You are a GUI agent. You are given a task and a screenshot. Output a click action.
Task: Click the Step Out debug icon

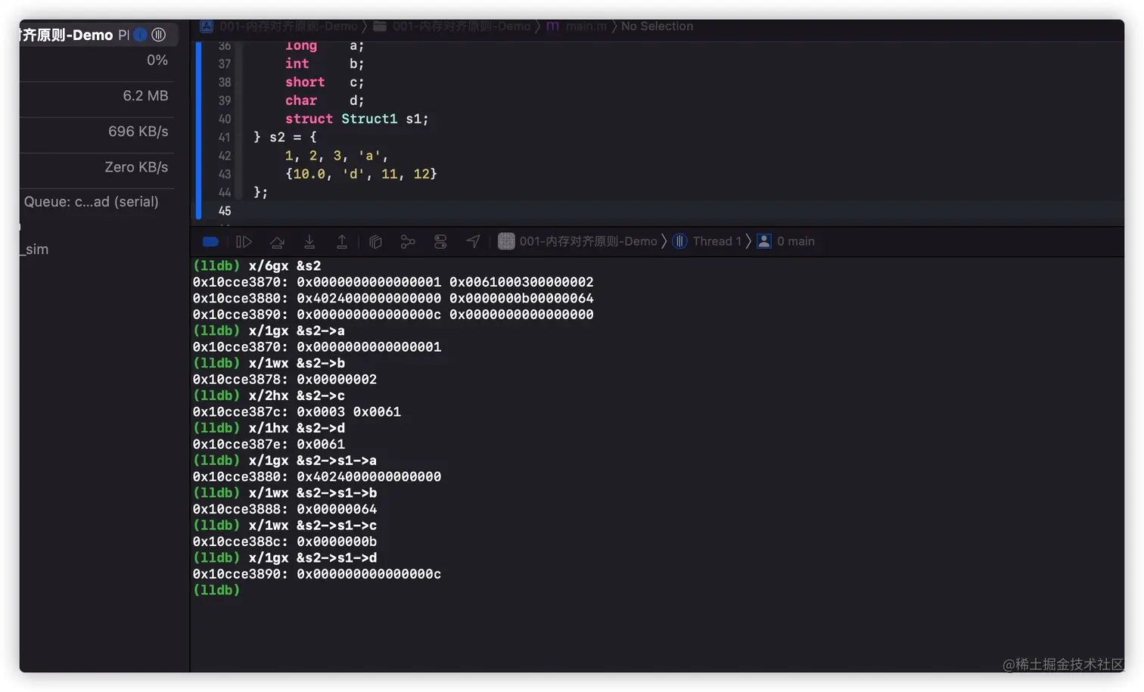(x=342, y=242)
